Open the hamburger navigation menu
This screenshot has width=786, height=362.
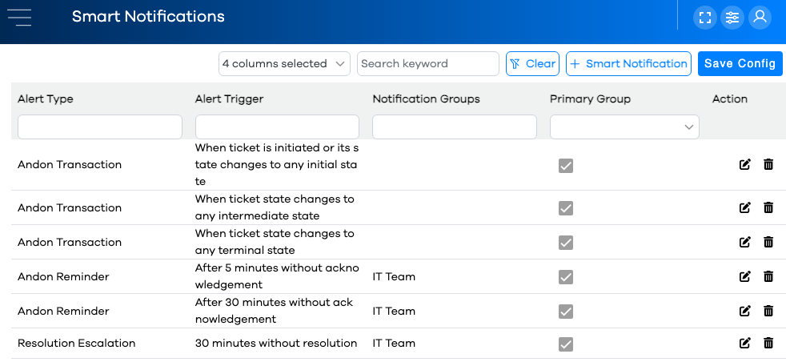tap(19, 17)
